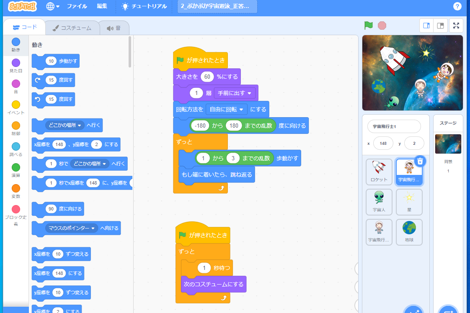Click the Scratch logo

click(x=22, y=6)
